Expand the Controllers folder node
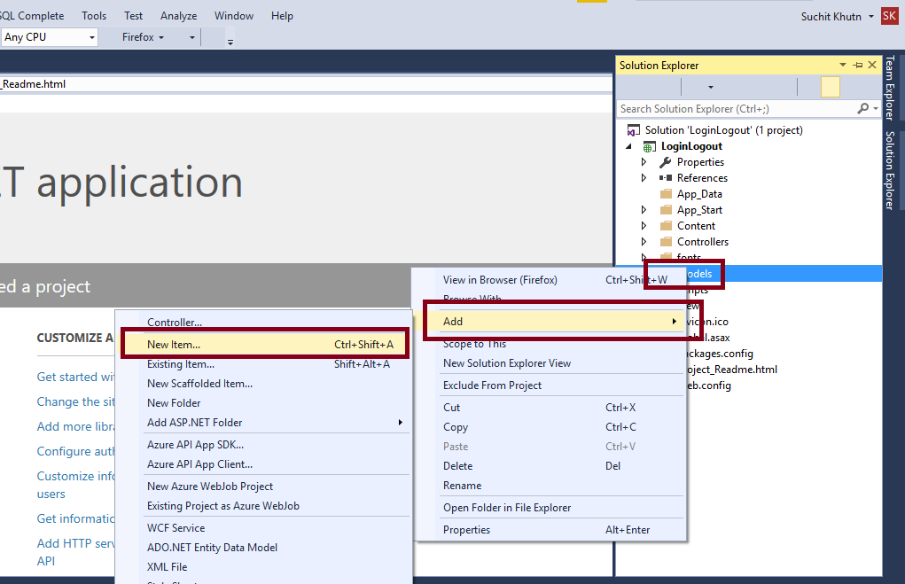 coord(644,242)
